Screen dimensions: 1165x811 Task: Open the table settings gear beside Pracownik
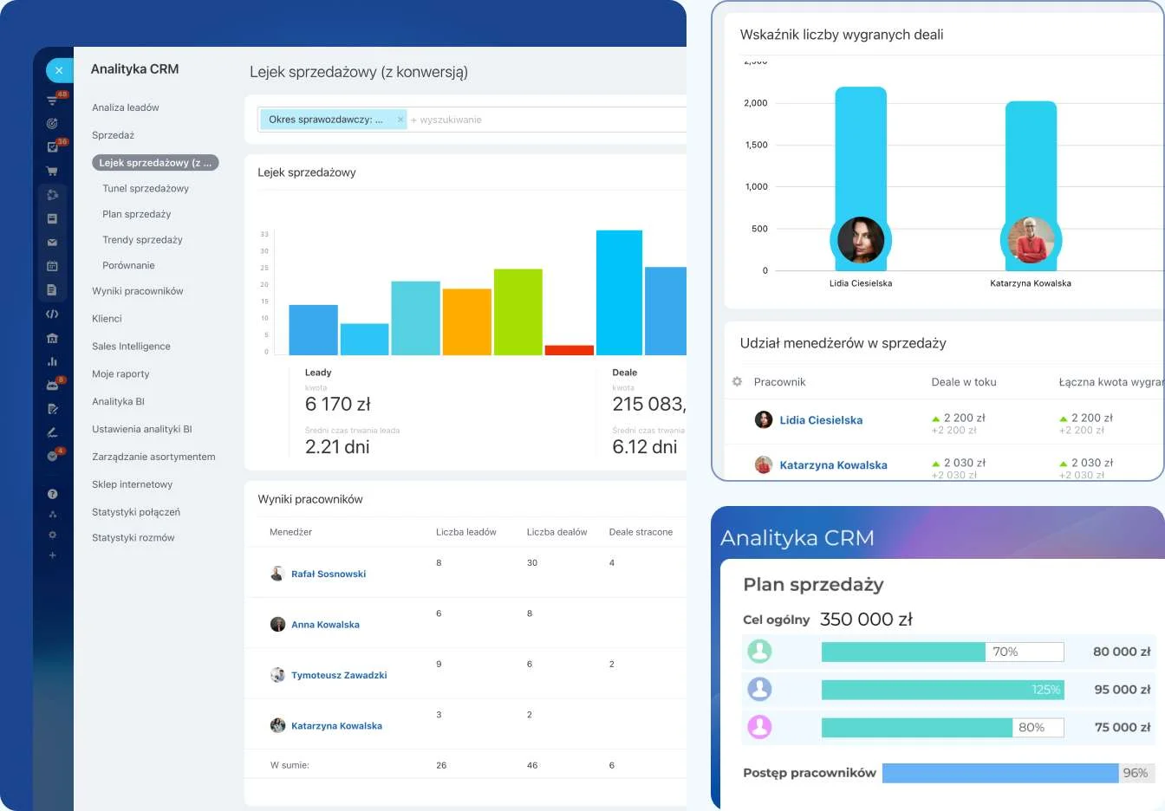[737, 381]
